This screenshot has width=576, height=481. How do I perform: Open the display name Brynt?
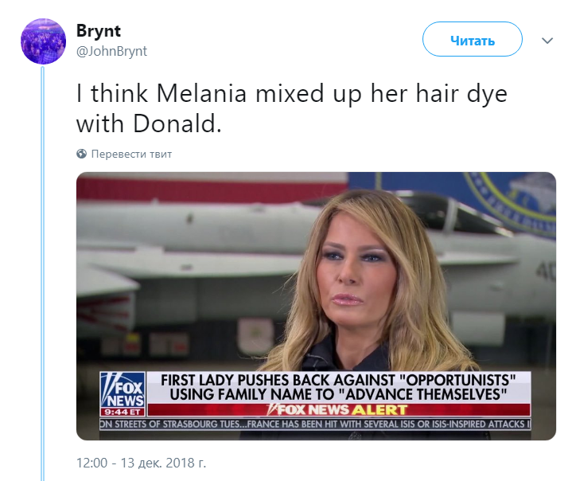tap(99, 31)
